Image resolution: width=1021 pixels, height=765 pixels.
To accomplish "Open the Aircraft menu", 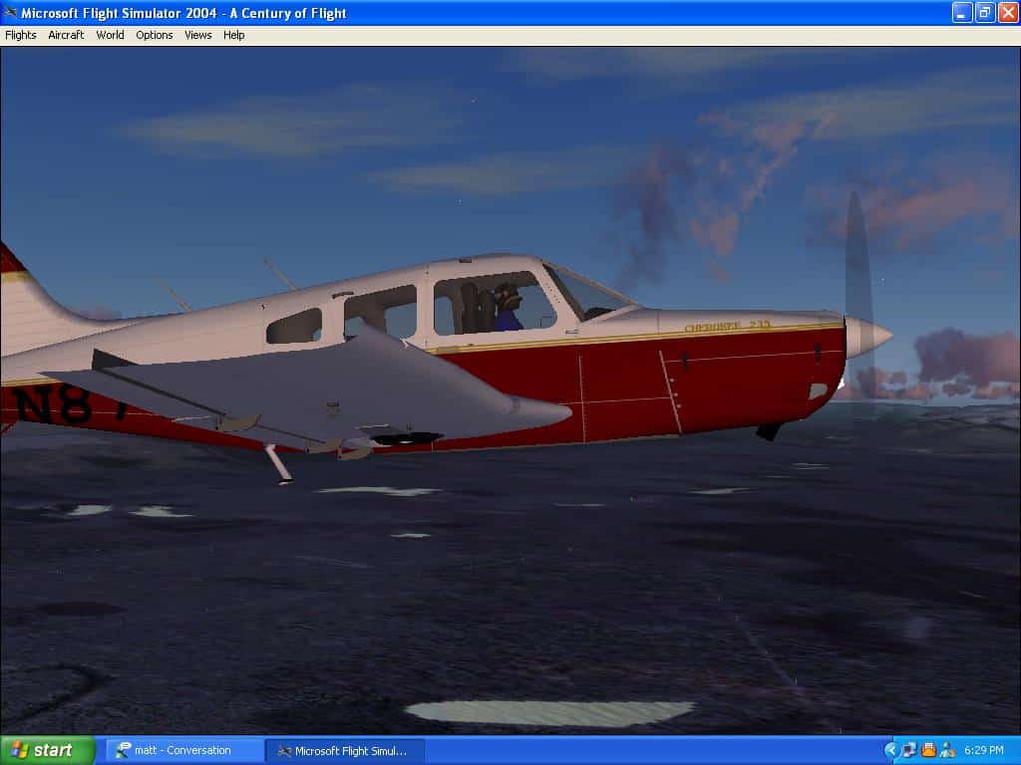I will 66,35.
